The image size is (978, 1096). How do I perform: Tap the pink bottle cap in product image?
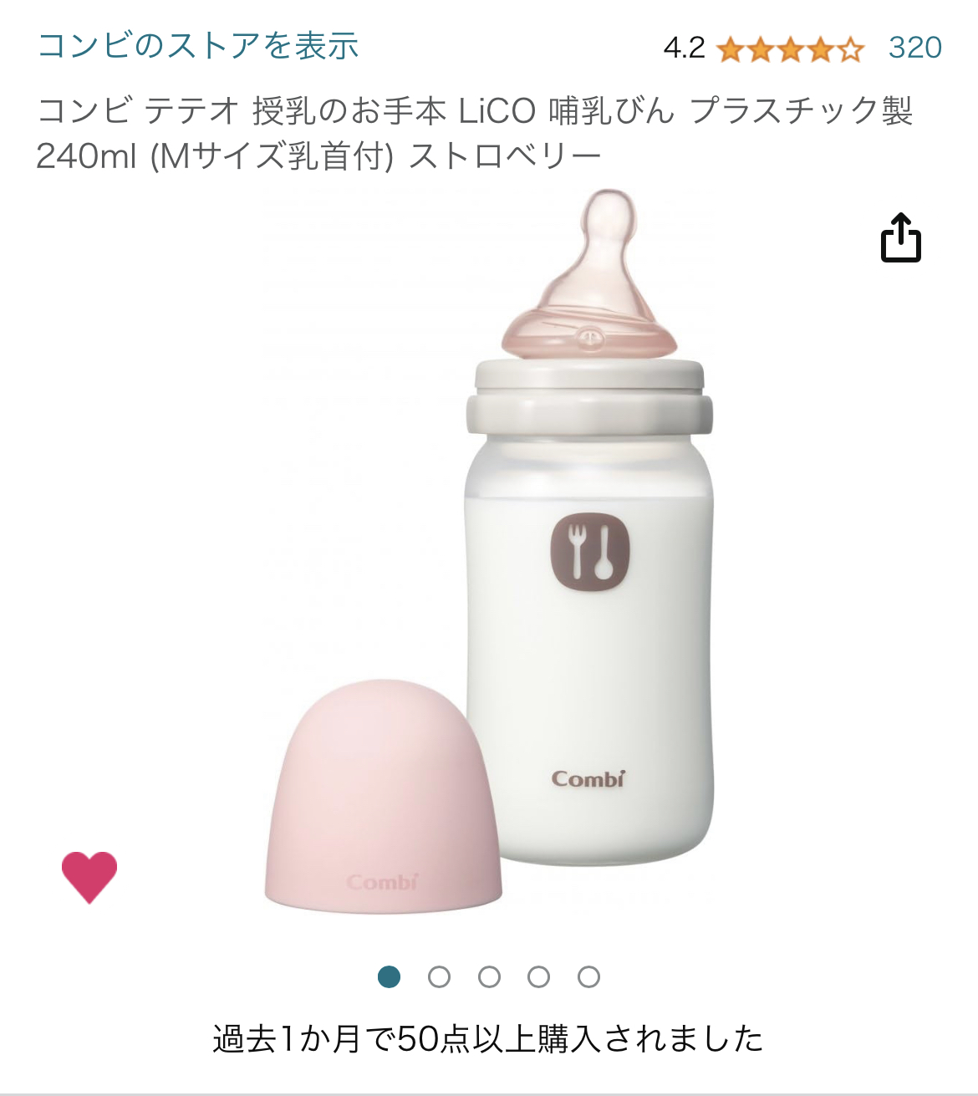(384, 796)
